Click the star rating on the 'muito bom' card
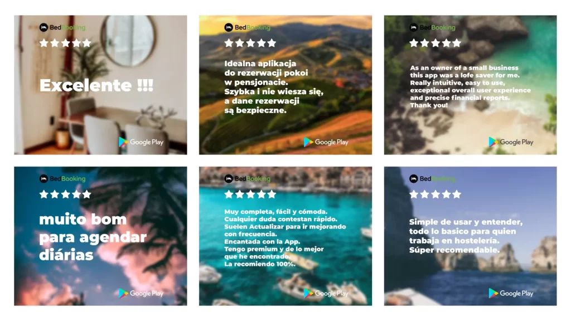This screenshot has width=571, height=321. pos(65,194)
